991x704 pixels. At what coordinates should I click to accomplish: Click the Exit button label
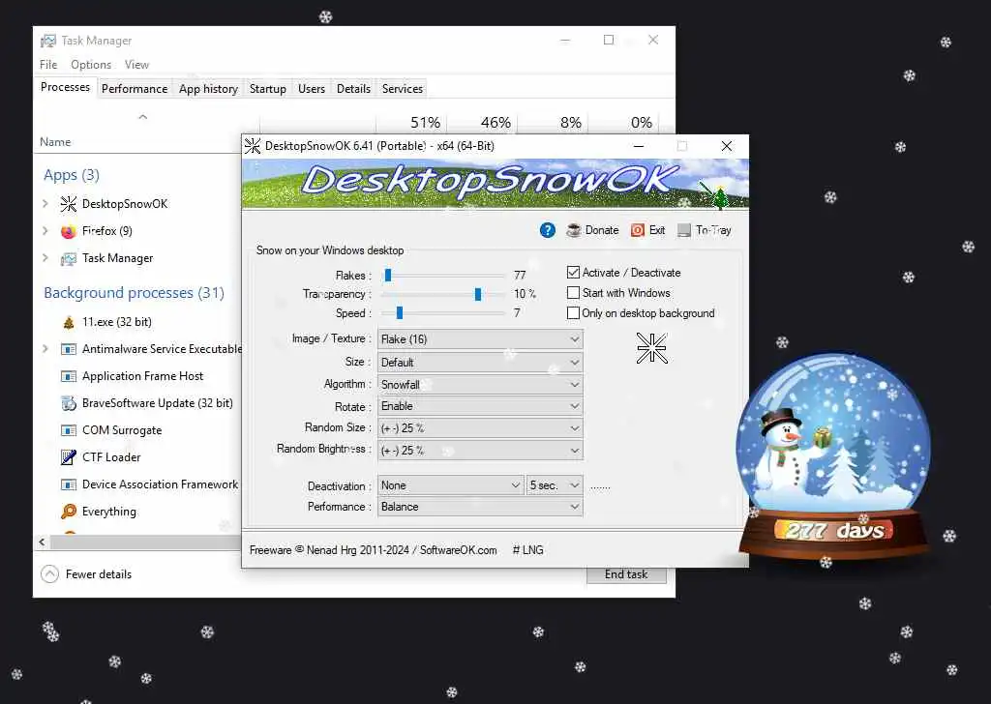657,230
